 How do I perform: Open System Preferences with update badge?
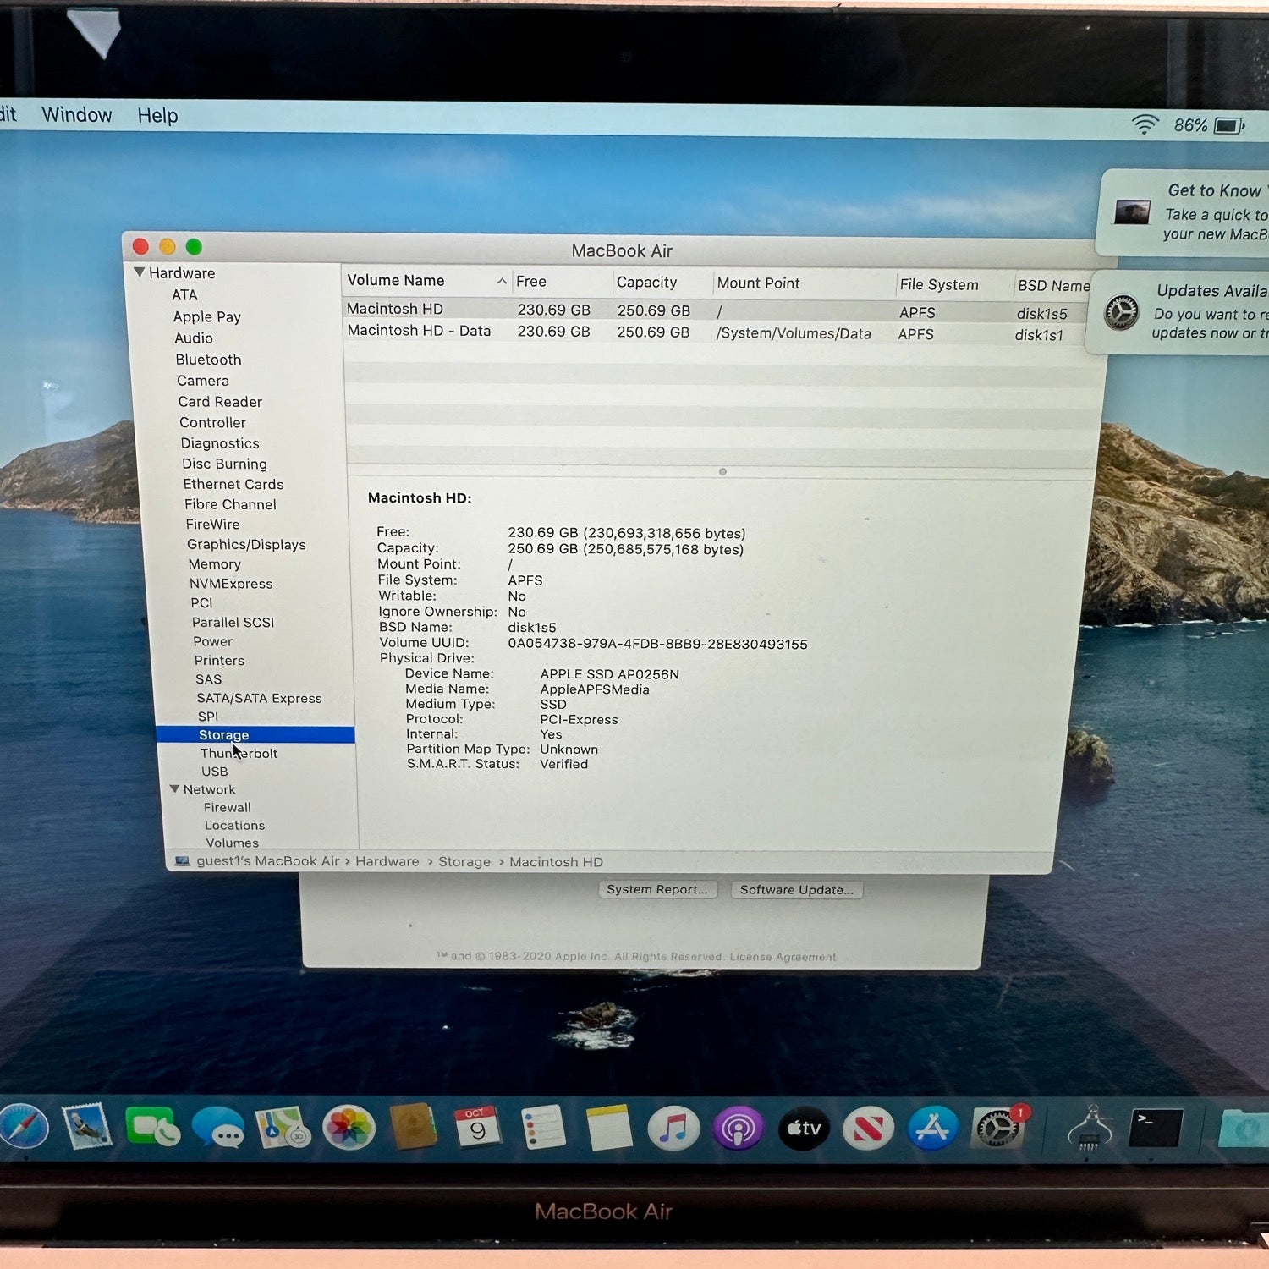998,1128
